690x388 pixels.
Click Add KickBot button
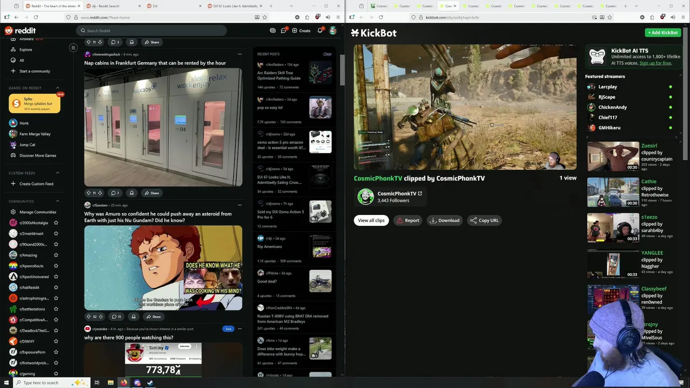point(663,32)
